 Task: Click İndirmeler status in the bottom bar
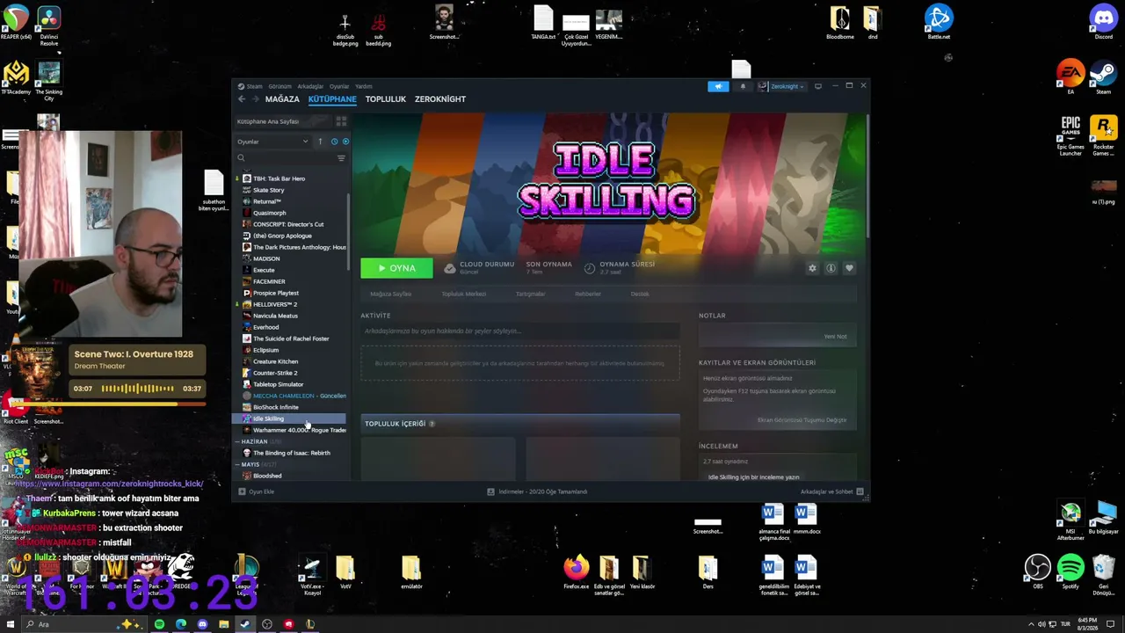537,491
